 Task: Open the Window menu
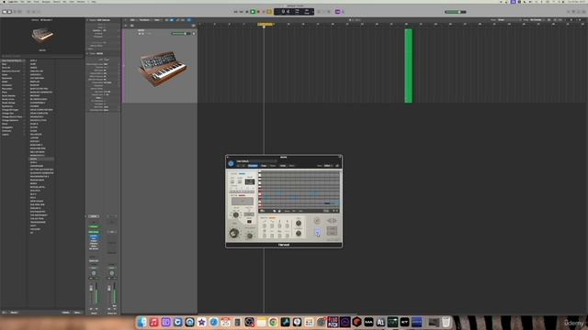[81, 2]
